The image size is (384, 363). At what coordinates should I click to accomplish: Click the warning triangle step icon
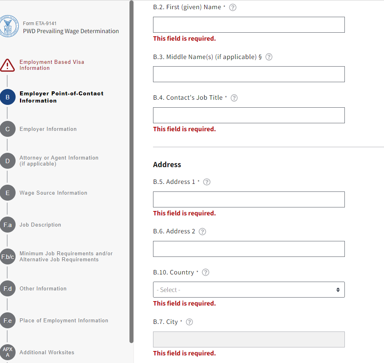point(7,65)
